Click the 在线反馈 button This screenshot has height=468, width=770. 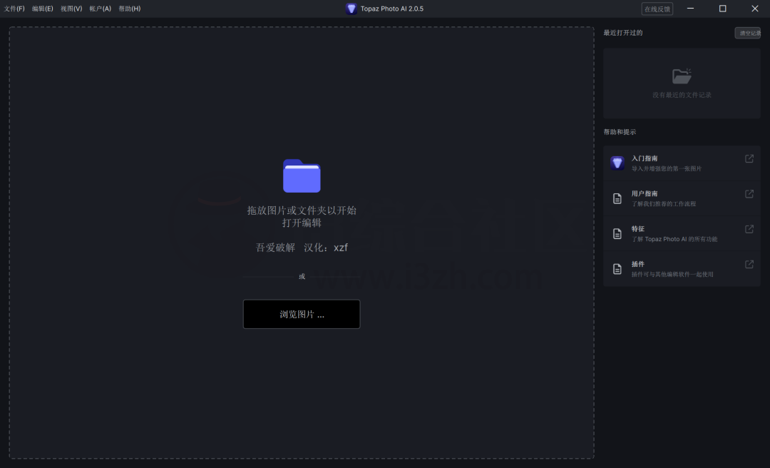pyautogui.click(x=657, y=9)
